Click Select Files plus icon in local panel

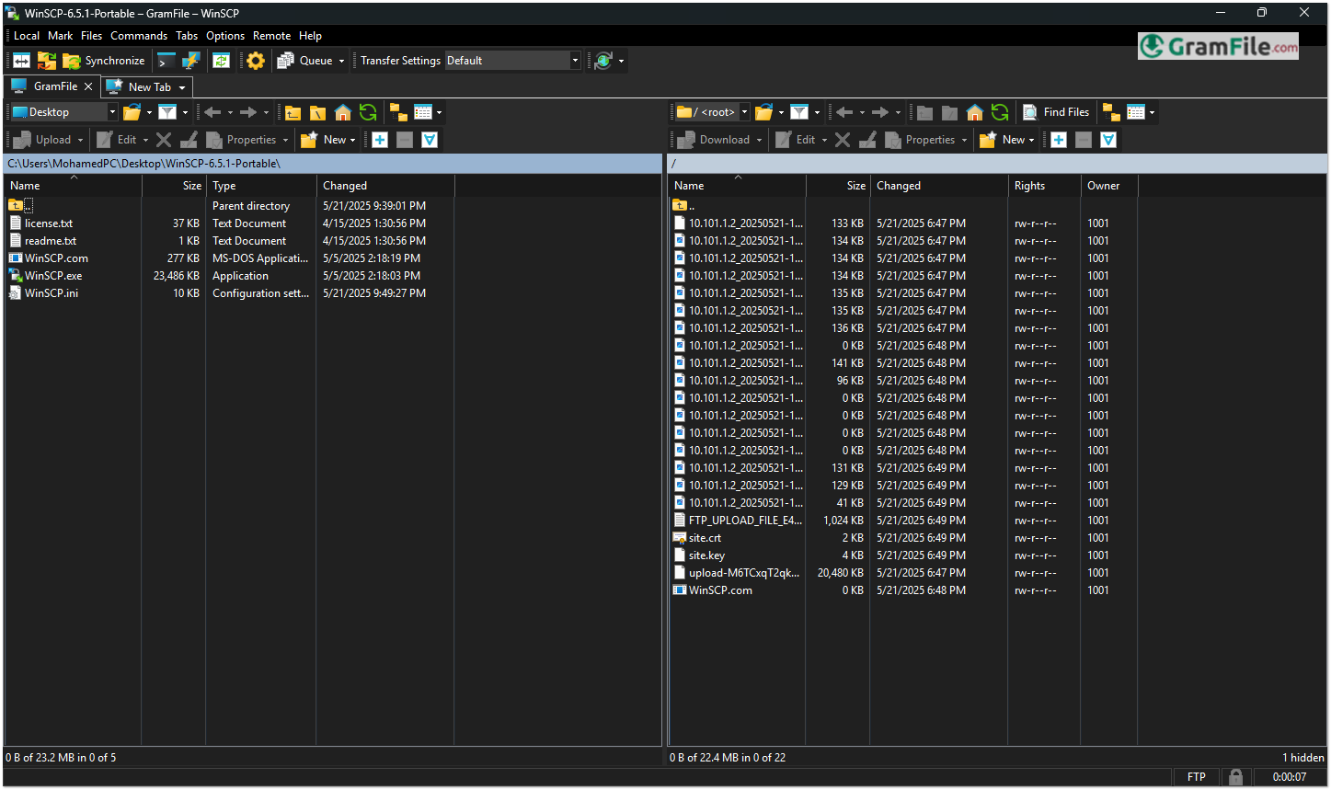[x=380, y=140]
